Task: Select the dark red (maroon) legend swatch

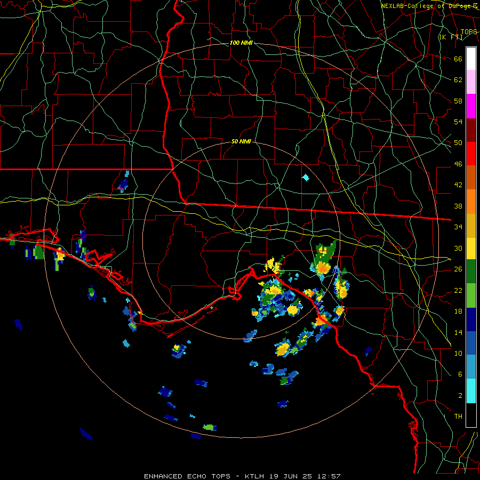Action: [471, 130]
